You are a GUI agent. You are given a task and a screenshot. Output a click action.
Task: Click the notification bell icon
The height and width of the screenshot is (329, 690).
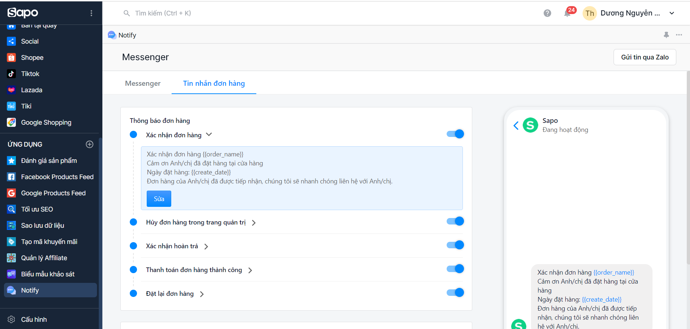567,13
